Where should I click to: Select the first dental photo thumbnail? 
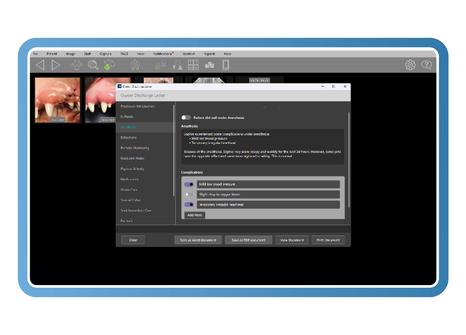(x=57, y=100)
